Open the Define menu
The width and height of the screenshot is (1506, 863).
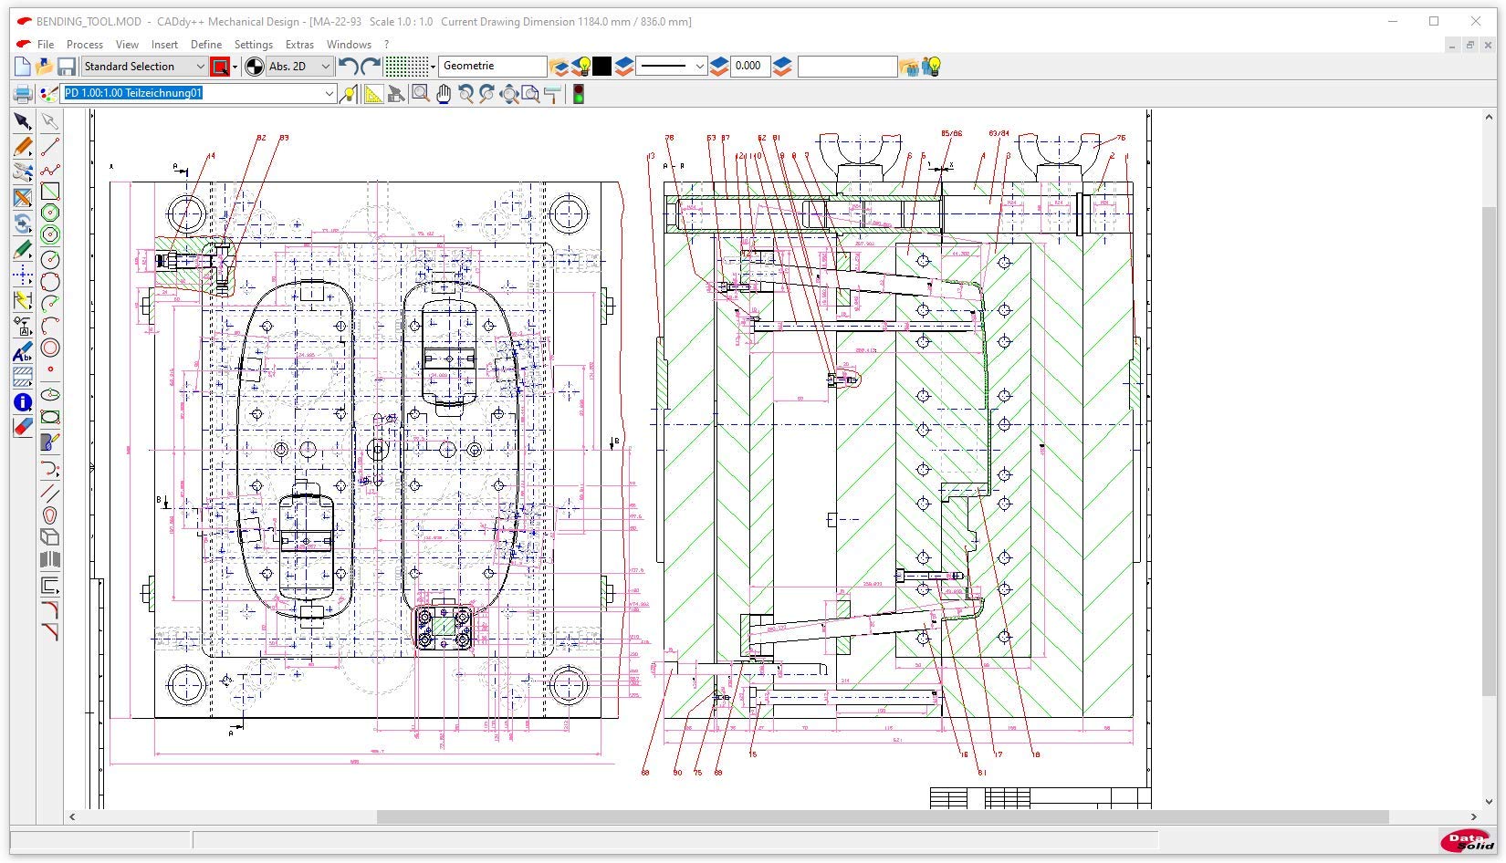click(206, 44)
